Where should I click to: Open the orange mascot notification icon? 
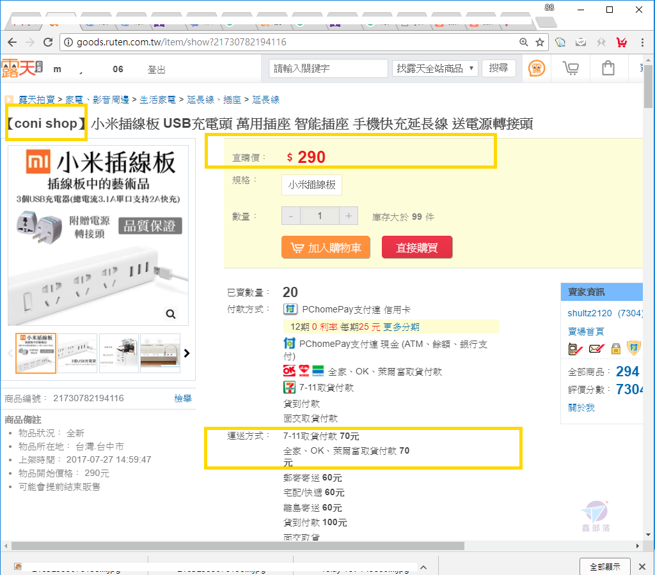coord(537,68)
